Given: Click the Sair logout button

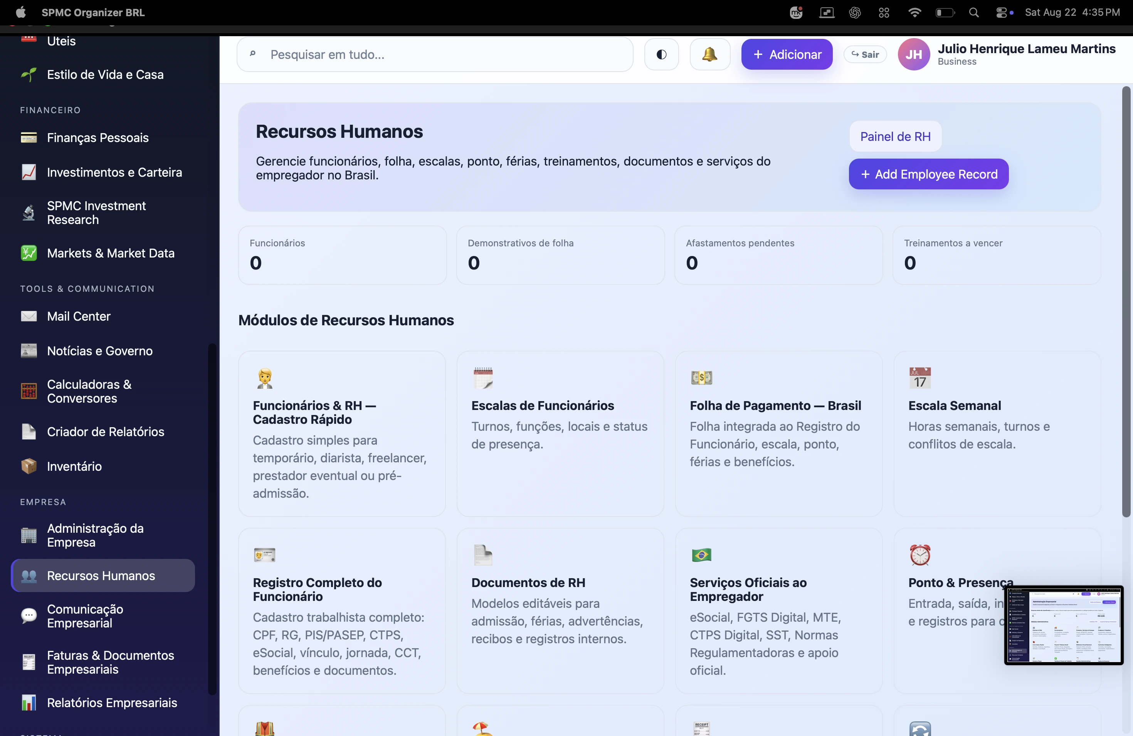Looking at the screenshot, I should click(865, 54).
